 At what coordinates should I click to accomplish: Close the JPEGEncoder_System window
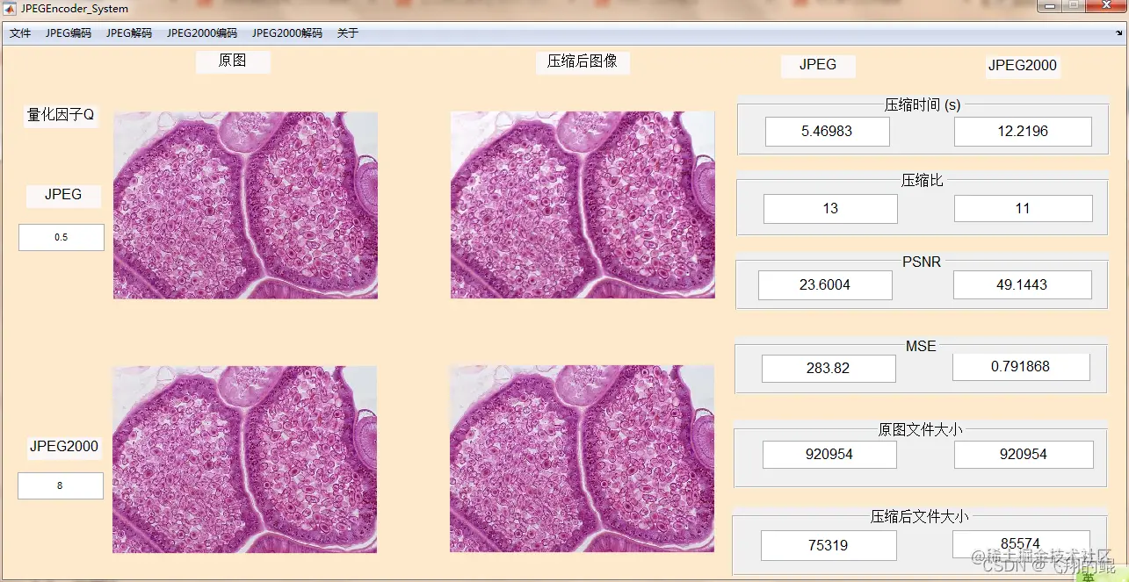(x=1104, y=6)
